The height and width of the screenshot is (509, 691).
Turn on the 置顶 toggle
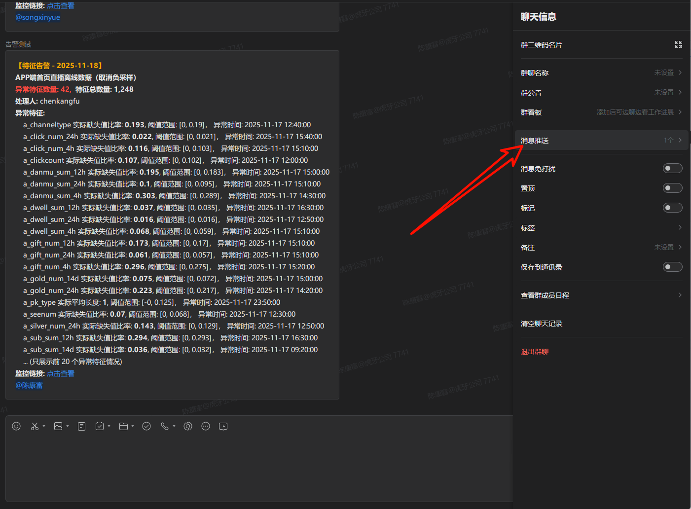[x=672, y=188]
